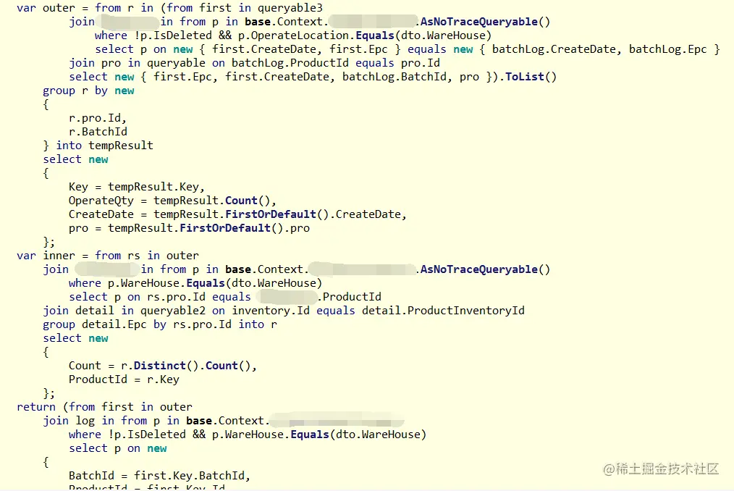Click p.OperateLocation in the where clause
Viewport: 734px width, 491px height.
coord(293,35)
